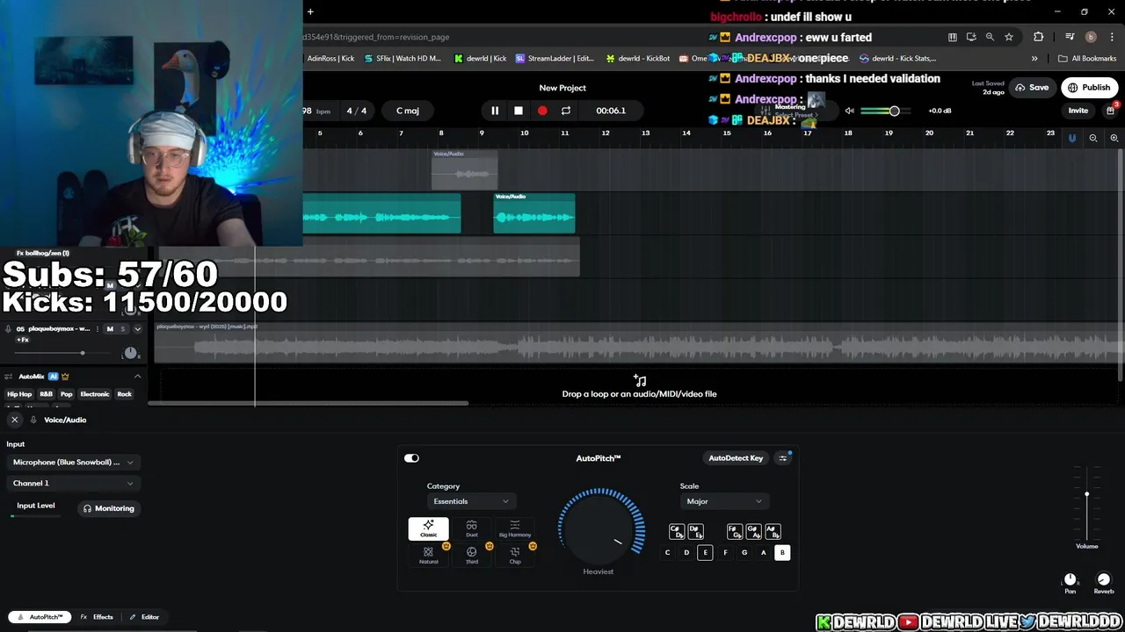Image resolution: width=1125 pixels, height=632 pixels.
Task: Open the C maj key selector
Action: [408, 111]
